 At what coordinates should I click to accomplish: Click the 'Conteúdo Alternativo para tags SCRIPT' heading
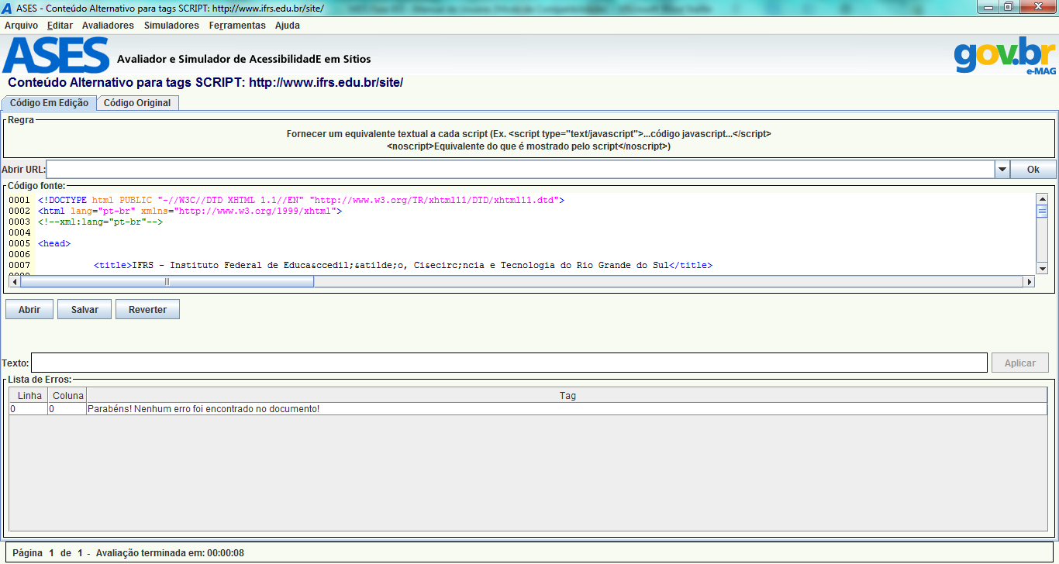click(205, 82)
